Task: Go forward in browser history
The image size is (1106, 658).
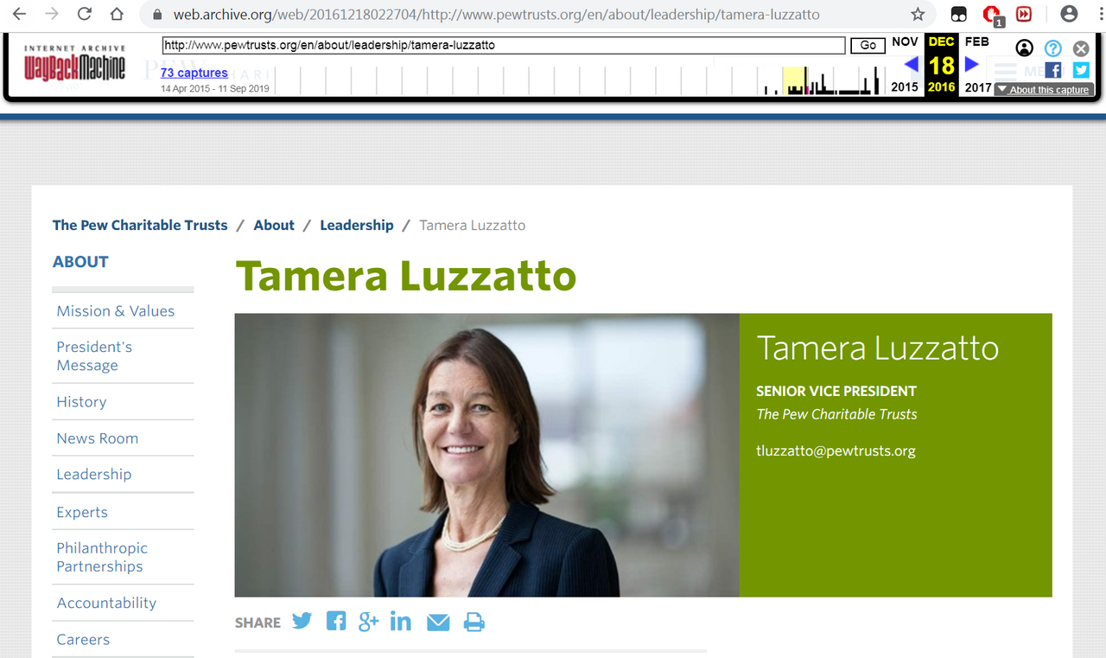Action: 52,14
